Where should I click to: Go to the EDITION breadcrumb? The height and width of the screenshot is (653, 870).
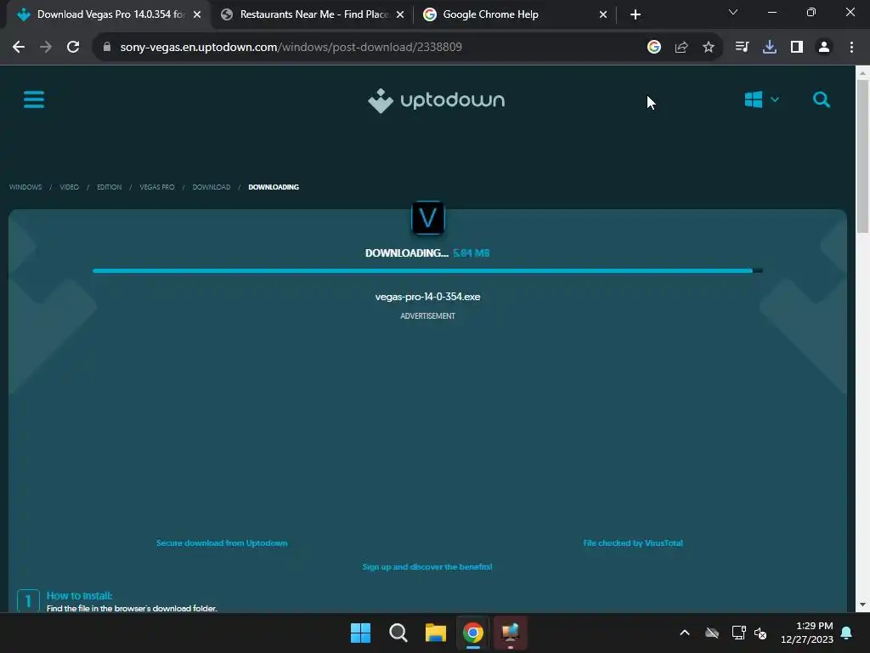[110, 187]
